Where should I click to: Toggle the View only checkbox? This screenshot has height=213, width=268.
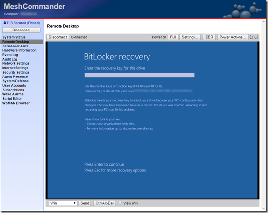120,203
